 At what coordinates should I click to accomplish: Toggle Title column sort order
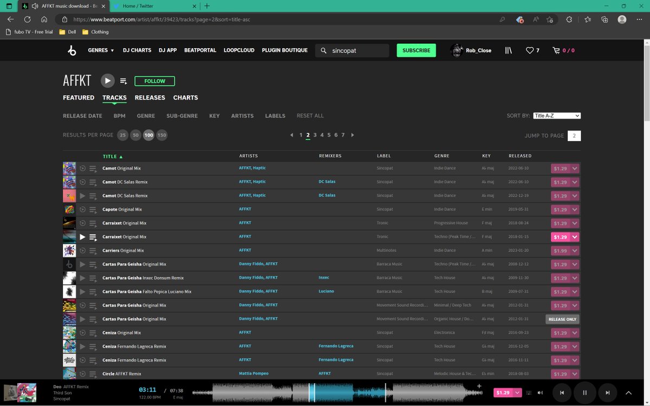(x=113, y=156)
